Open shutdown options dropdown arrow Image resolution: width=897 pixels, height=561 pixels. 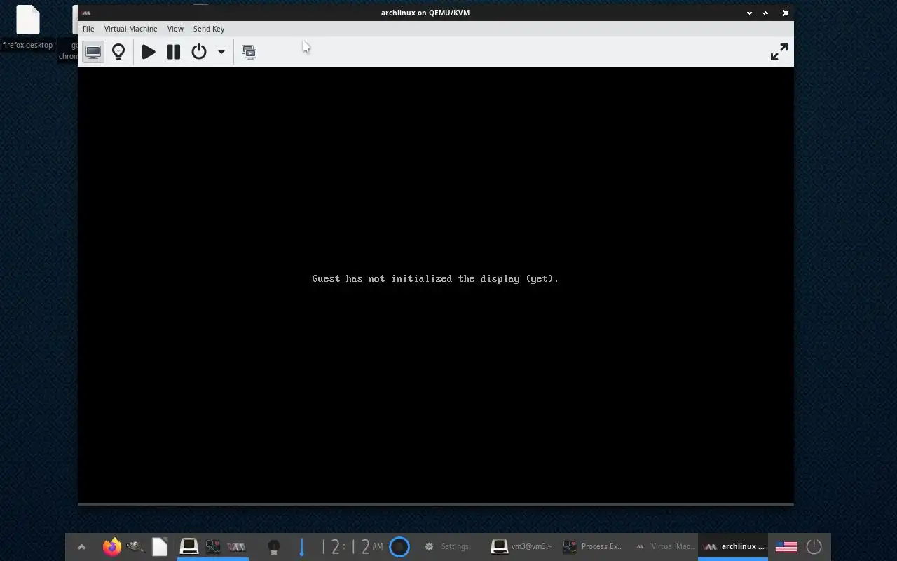click(x=221, y=52)
